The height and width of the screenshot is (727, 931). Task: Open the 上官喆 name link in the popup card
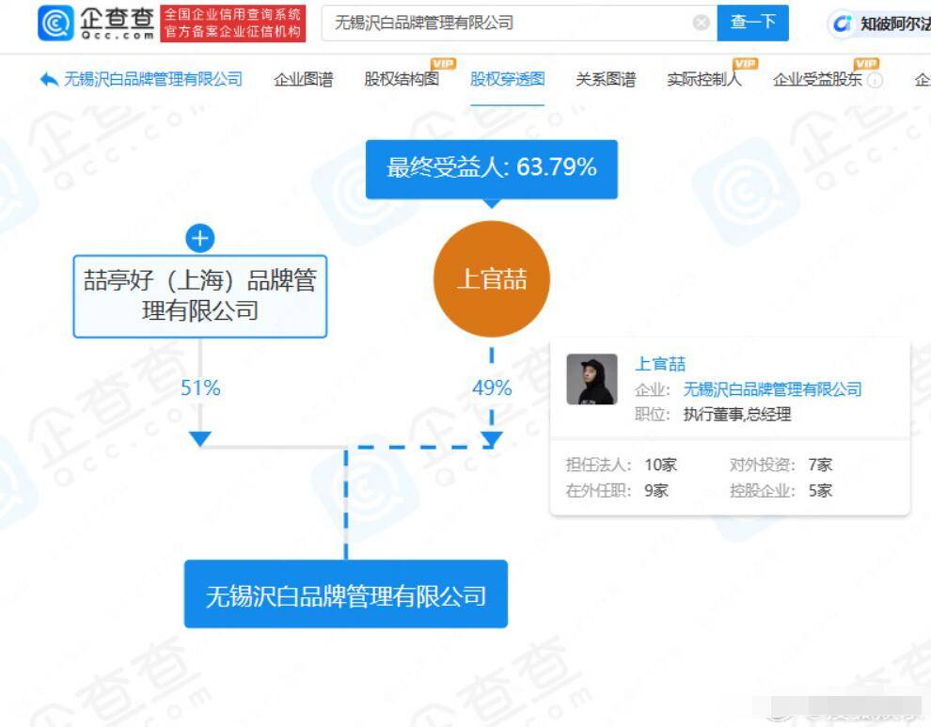click(660, 363)
